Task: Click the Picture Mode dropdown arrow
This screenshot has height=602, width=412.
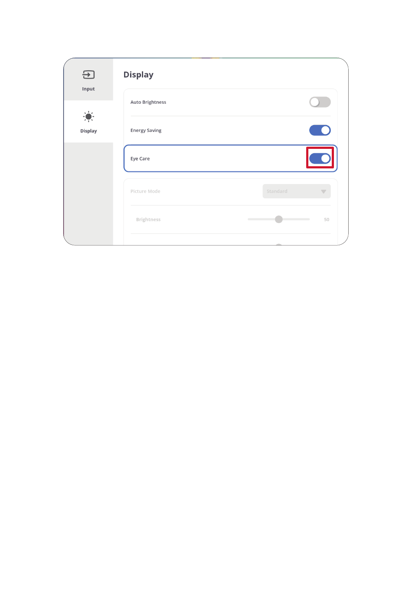Action: (x=324, y=191)
